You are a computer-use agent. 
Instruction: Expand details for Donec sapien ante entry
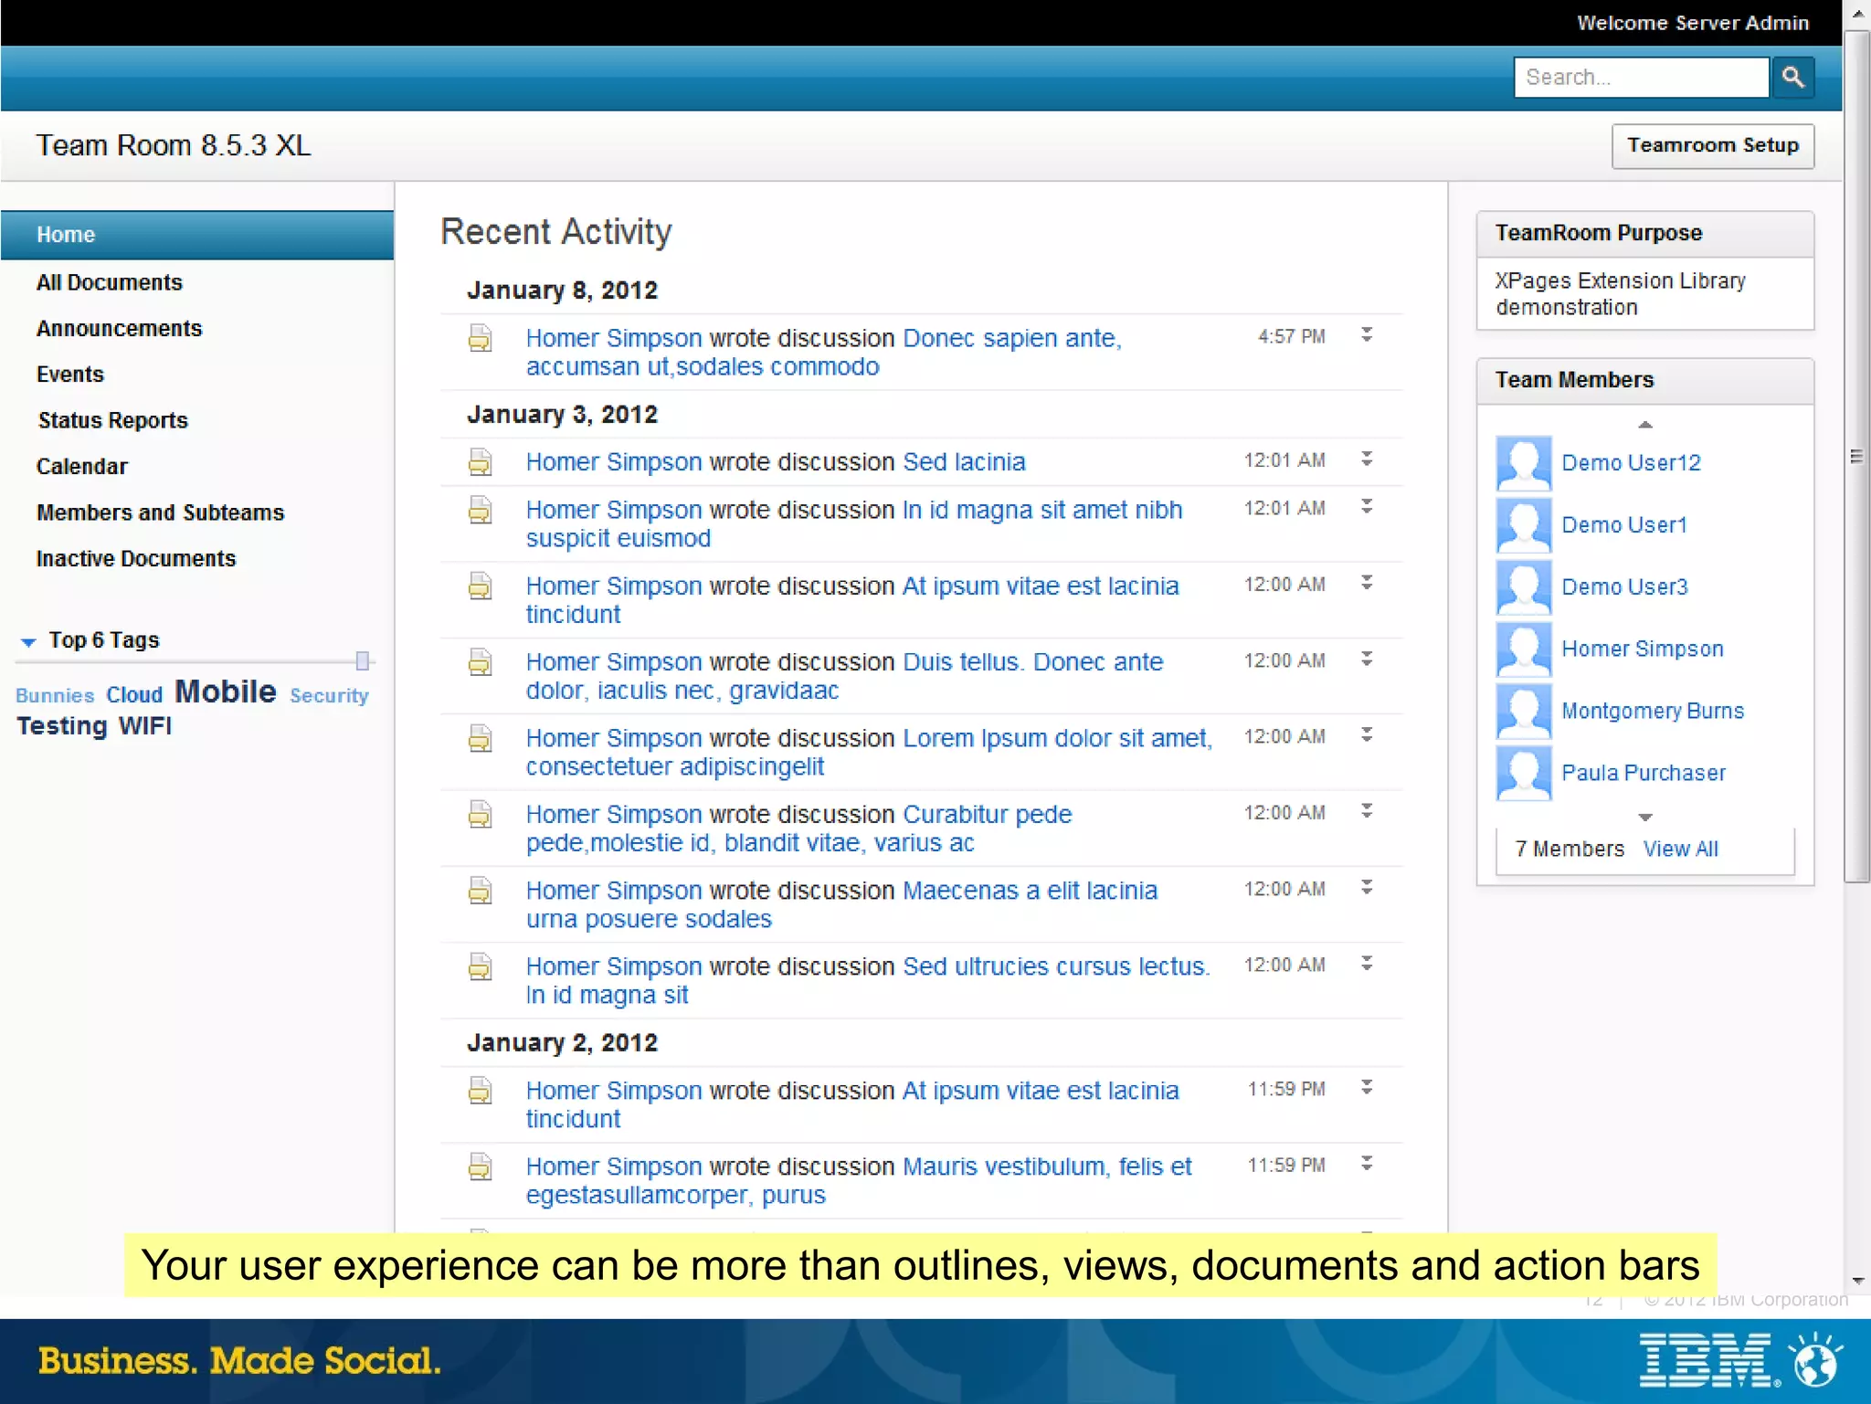(x=1367, y=335)
